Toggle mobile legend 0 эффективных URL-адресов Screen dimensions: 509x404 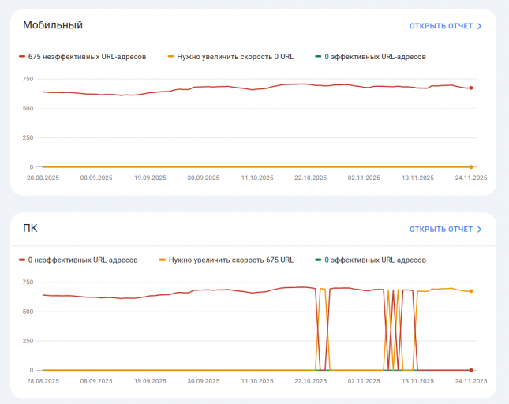click(370, 57)
